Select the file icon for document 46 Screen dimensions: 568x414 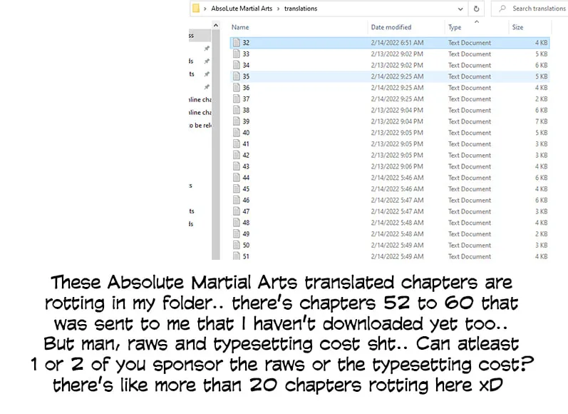tap(237, 200)
